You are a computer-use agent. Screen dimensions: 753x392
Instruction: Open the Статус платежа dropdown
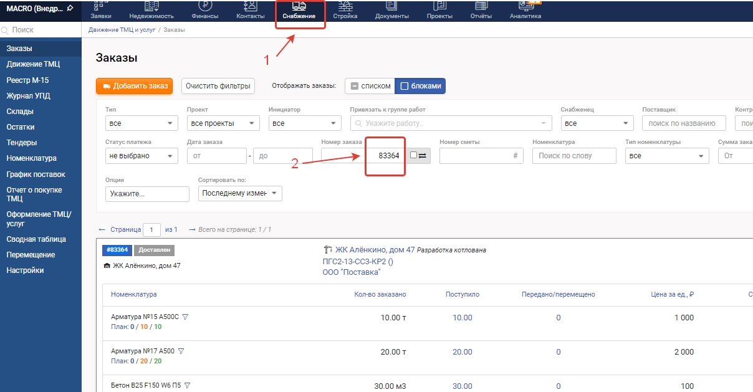(141, 156)
